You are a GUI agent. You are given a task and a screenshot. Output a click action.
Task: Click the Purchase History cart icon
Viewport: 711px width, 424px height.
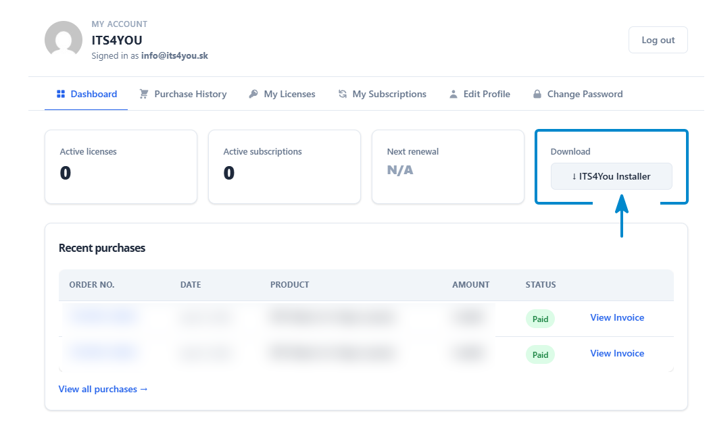[x=144, y=94]
